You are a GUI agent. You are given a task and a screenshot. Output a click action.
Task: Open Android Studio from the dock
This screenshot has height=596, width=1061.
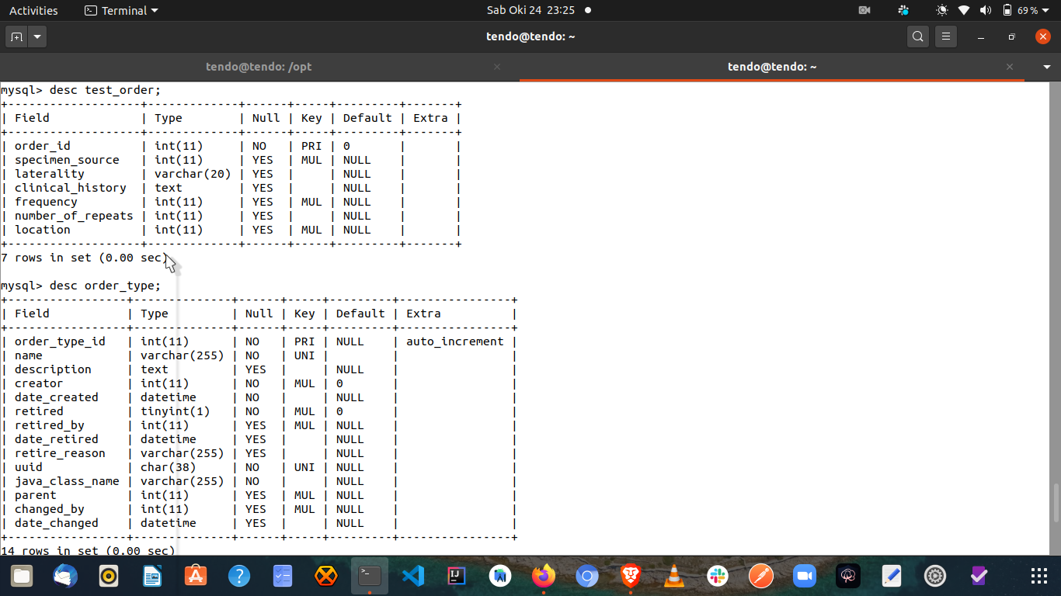coord(500,576)
